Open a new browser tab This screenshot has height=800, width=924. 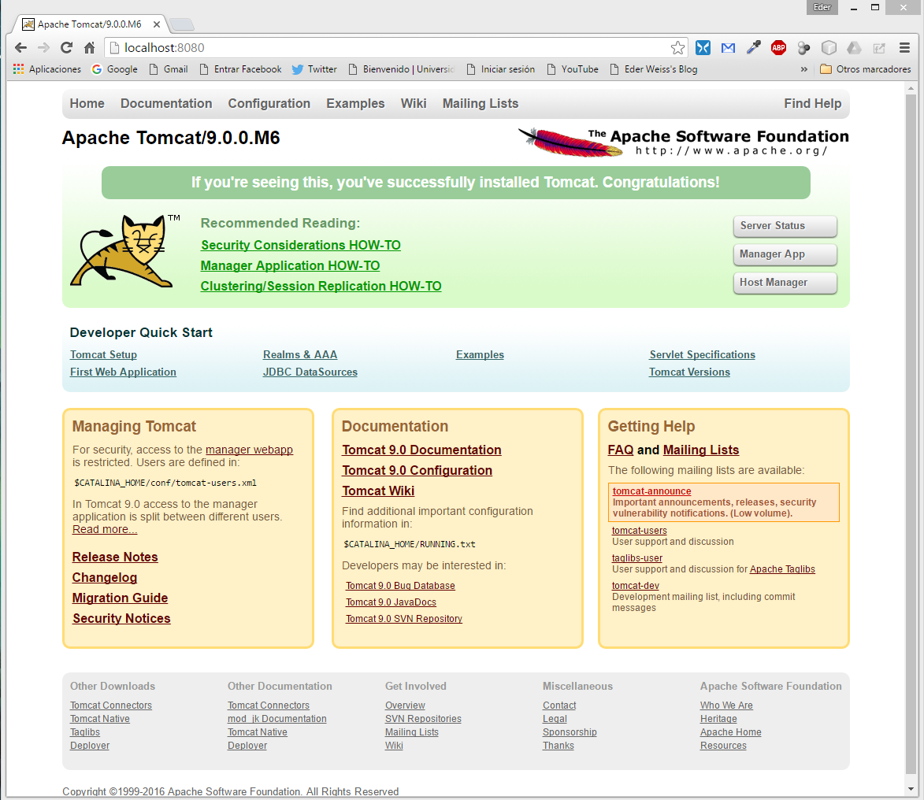(x=182, y=24)
